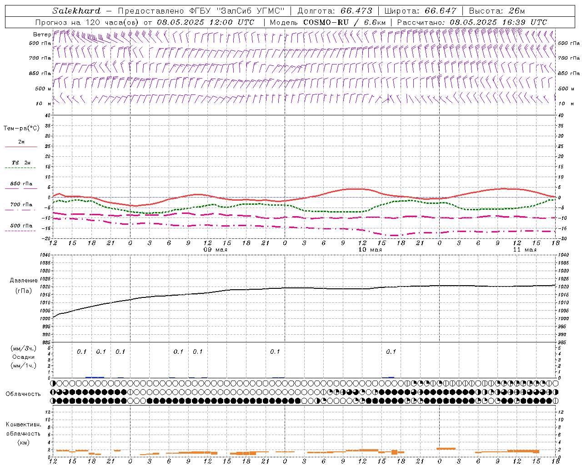Click the (гПа) unit label under Давление
Screen dimensions: 582x465
[x=24, y=291]
